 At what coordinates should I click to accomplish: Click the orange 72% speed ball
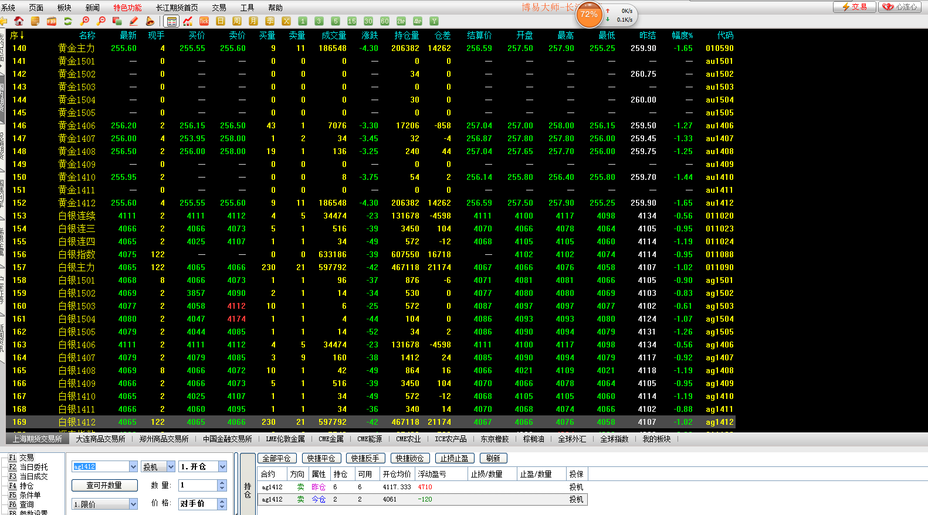tap(589, 15)
